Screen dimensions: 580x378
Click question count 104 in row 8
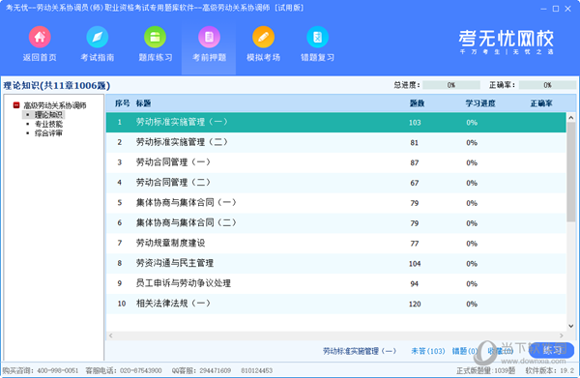[415, 263]
